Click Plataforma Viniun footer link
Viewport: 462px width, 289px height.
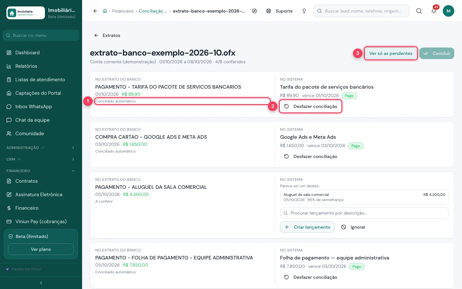pyautogui.click(x=24, y=269)
